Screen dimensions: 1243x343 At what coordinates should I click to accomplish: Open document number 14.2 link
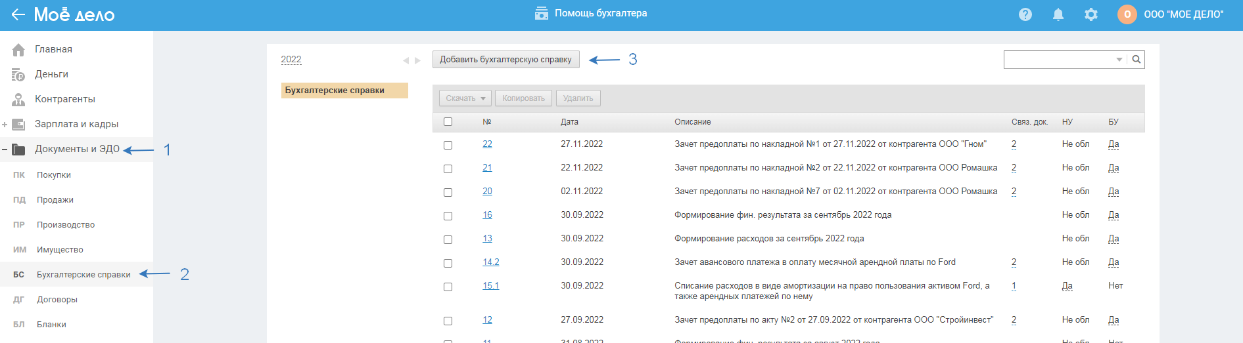pos(490,262)
